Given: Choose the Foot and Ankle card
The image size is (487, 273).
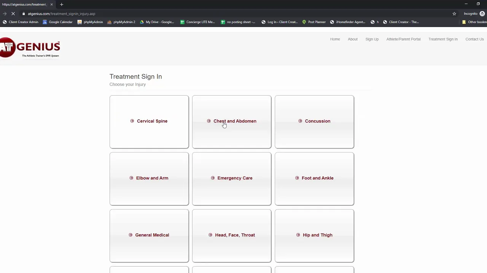Looking at the screenshot, I should click(314, 179).
